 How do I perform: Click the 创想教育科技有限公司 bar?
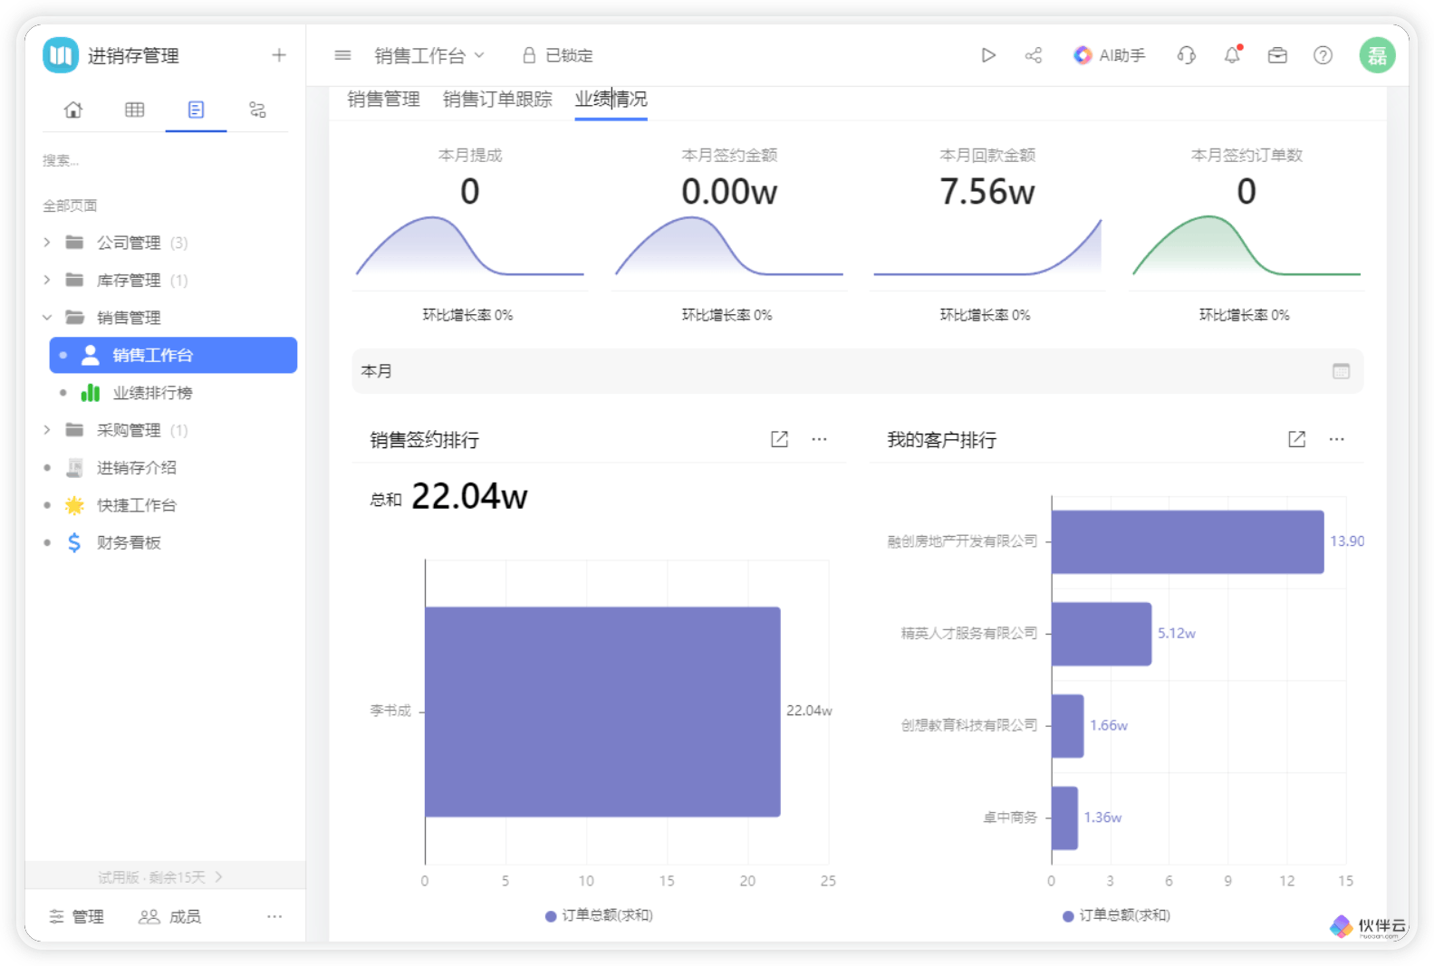[x=1068, y=726]
